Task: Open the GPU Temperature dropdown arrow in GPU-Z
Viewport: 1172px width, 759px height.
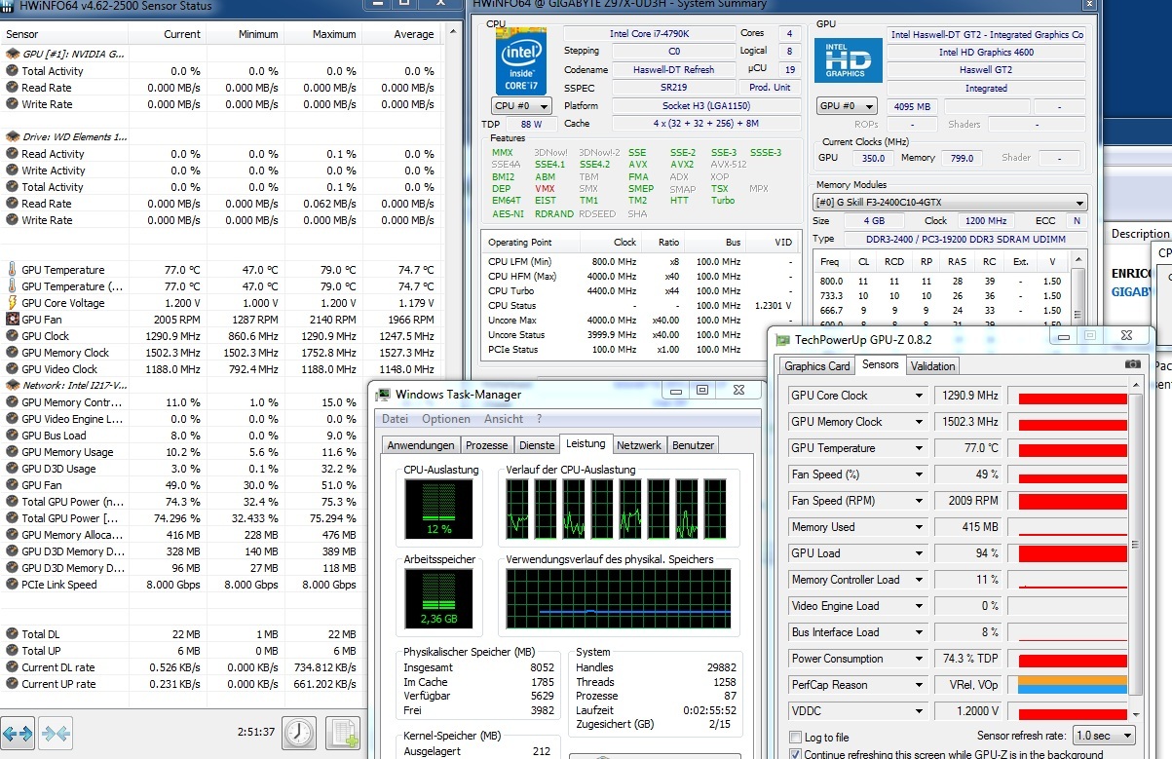Action: pyautogui.click(x=918, y=448)
